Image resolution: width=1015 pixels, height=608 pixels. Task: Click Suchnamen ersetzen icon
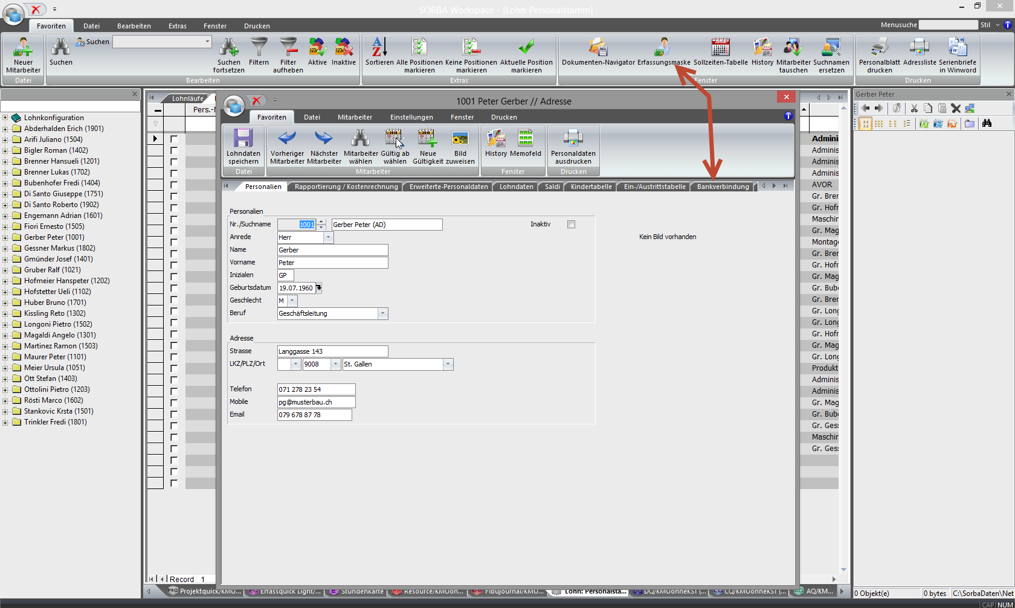click(x=831, y=55)
